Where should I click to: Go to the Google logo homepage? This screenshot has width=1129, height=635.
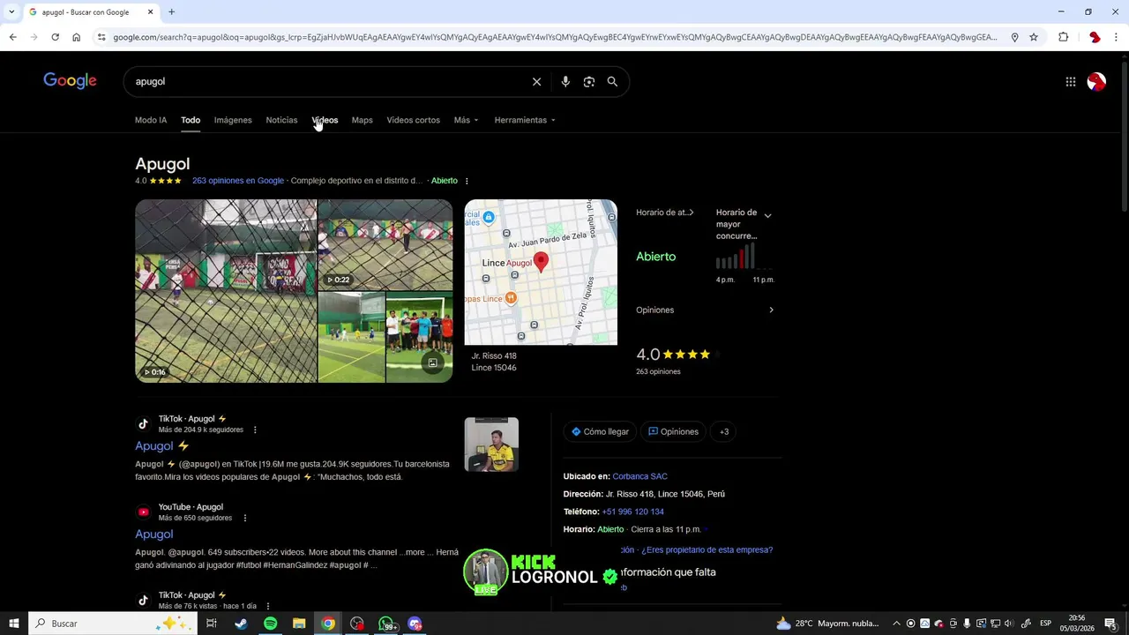(x=70, y=81)
